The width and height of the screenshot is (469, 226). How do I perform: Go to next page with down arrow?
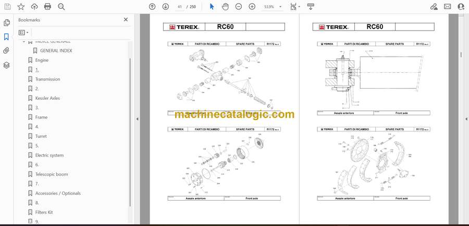pos(165,7)
